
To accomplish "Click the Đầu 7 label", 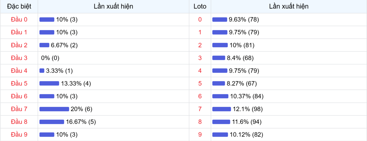I will tap(19, 109).
